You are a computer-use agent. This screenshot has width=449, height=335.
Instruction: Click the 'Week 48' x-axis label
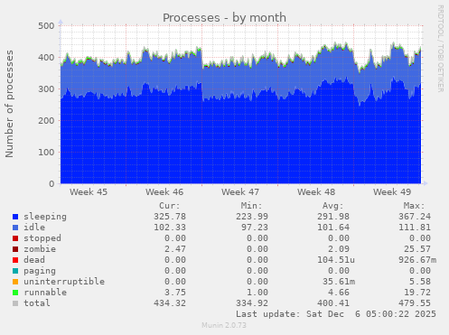(316, 192)
